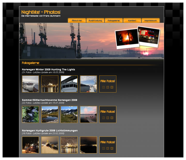This screenshot has height=160, width=186.
Task: Click last arrow icon under Winter 2009 Alle Fotos
Action: pos(112,87)
